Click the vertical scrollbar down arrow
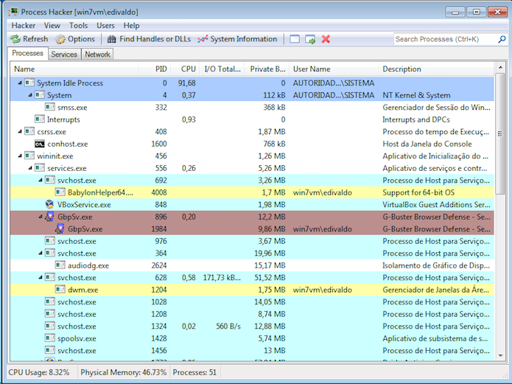Screen dimensions: 512x384 [500, 356]
